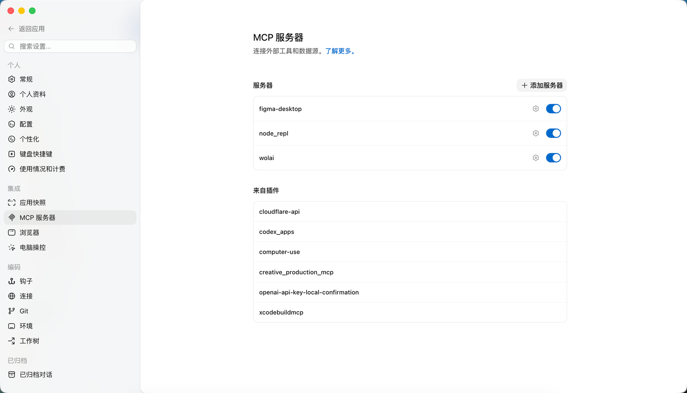This screenshot has width=687, height=393.
Task: Open 个性化 settings in sidebar
Action: pyautogui.click(x=70, y=139)
